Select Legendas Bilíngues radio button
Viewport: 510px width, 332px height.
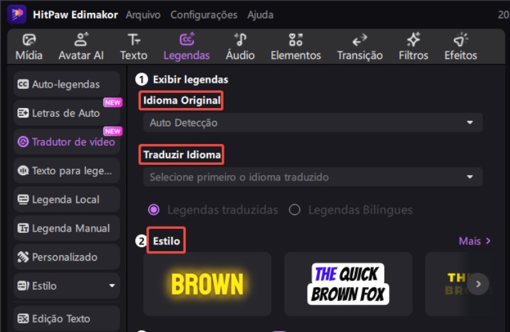294,210
